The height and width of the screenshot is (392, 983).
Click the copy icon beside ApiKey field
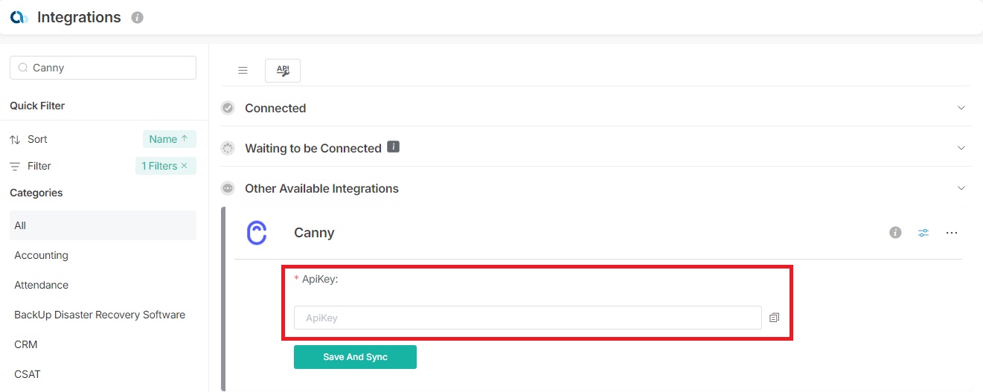[x=775, y=318]
